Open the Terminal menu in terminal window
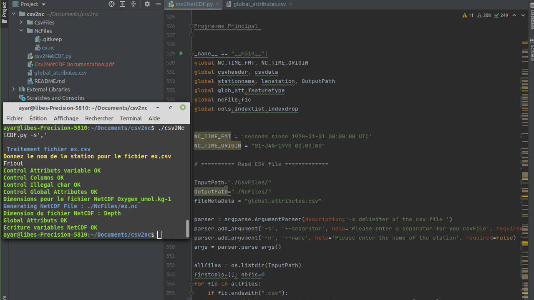Screen dimensions: 534x300 pyautogui.click(x=131, y=118)
